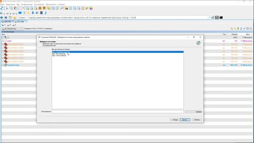Image resolution: width=254 pixels, height=143 pixels.
Task: Select the 'point' file in the panel
Action: coord(10,41)
